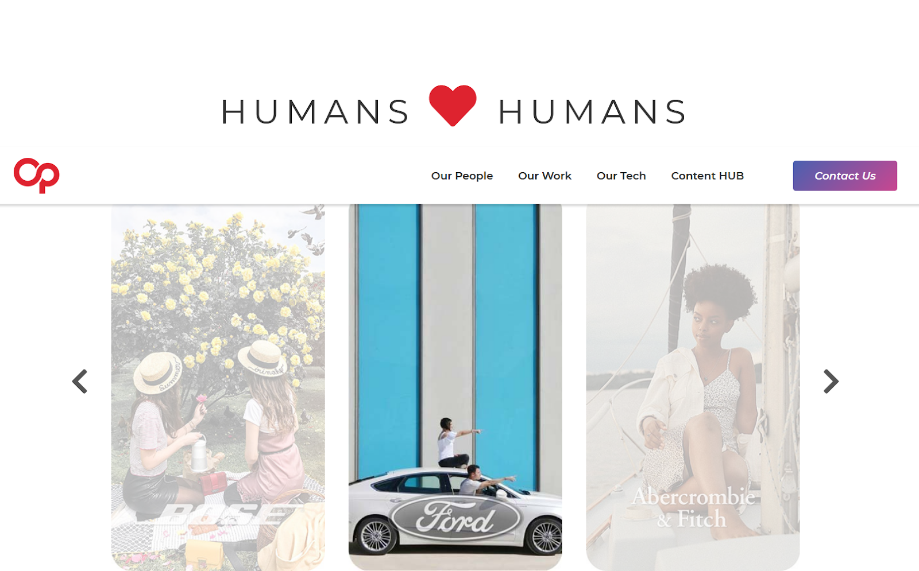Click the Ford oval logo
The width and height of the screenshot is (919, 571).
[455, 518]
